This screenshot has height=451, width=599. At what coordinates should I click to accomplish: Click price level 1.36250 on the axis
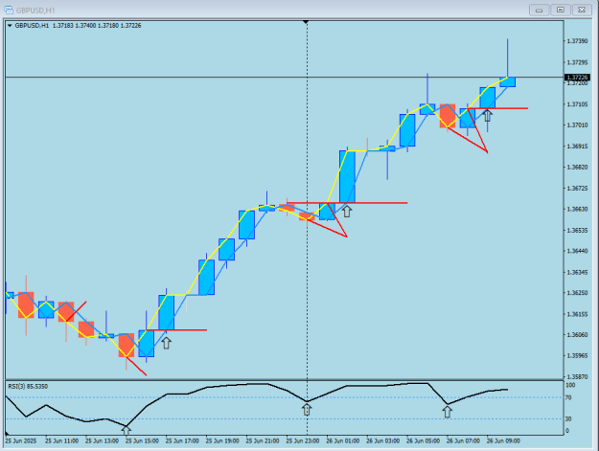pyautogui.click(x=577, y=293)
